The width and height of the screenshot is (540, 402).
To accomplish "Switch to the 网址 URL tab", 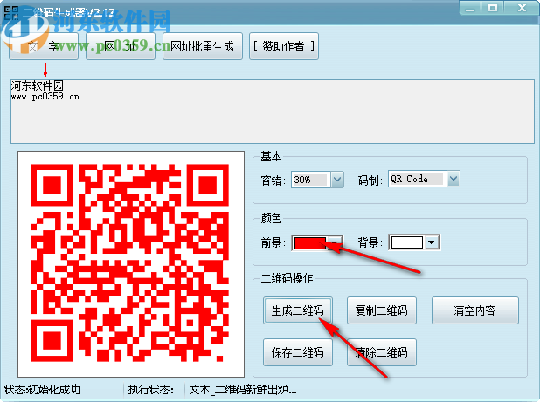I will (x=121, y=46).
